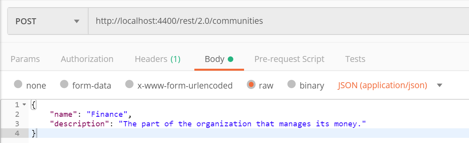Viewport: 469px width, 143px height.
Task: Select x-www-form-urlencoded body type
Action: tap(129, 85)
